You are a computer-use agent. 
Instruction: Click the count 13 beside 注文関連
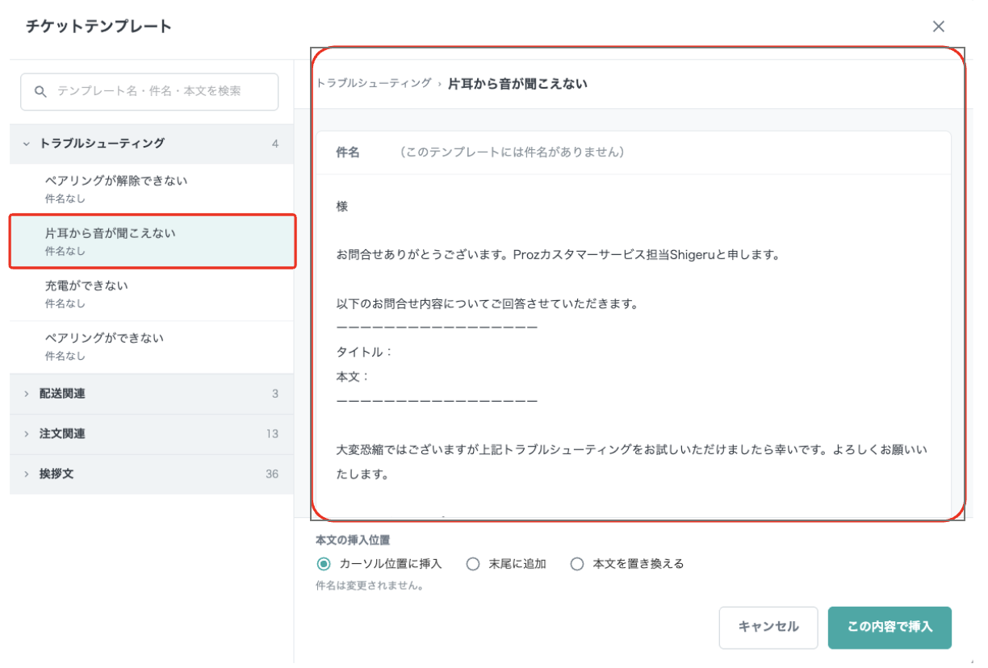(272, 434)
